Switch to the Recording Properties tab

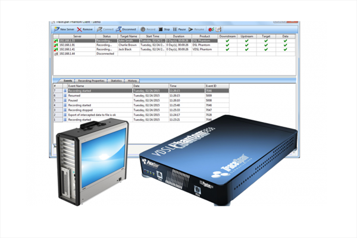[x=91, y=81]
